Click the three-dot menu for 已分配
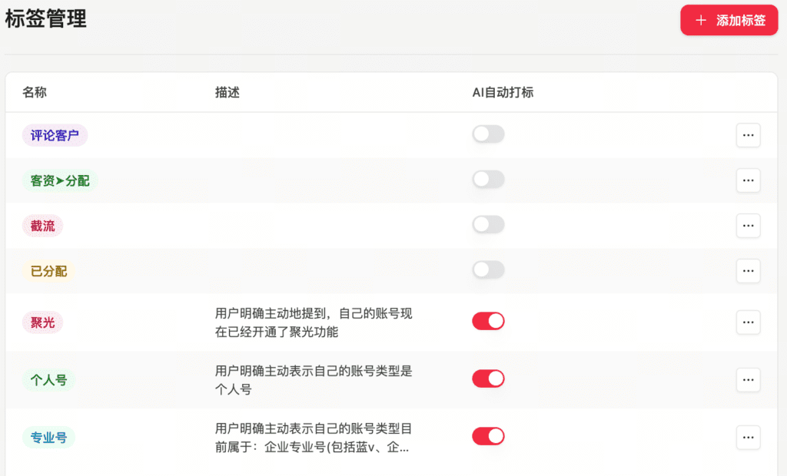The image size is (787, 476). pyautogui.click(x=748, y=270)
